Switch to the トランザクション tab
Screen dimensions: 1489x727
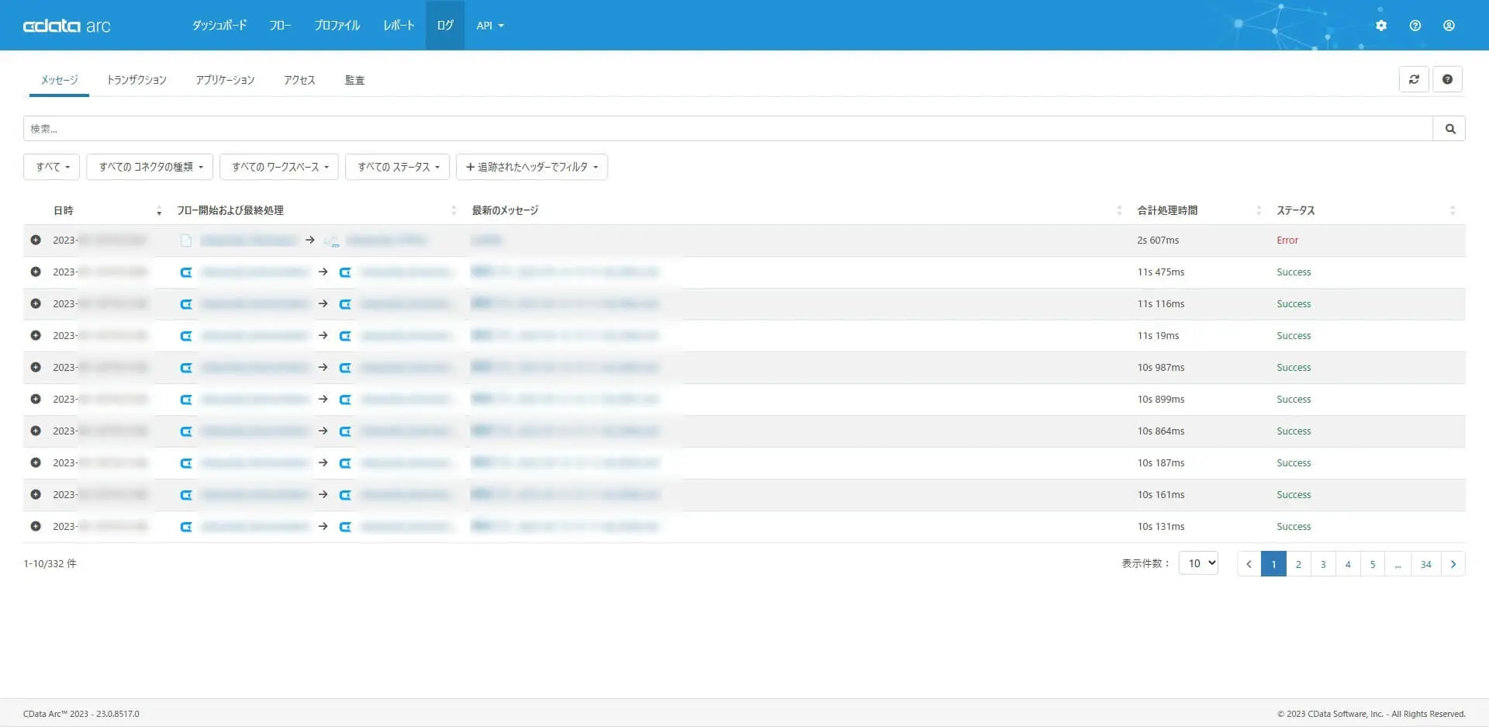point(136,80)
